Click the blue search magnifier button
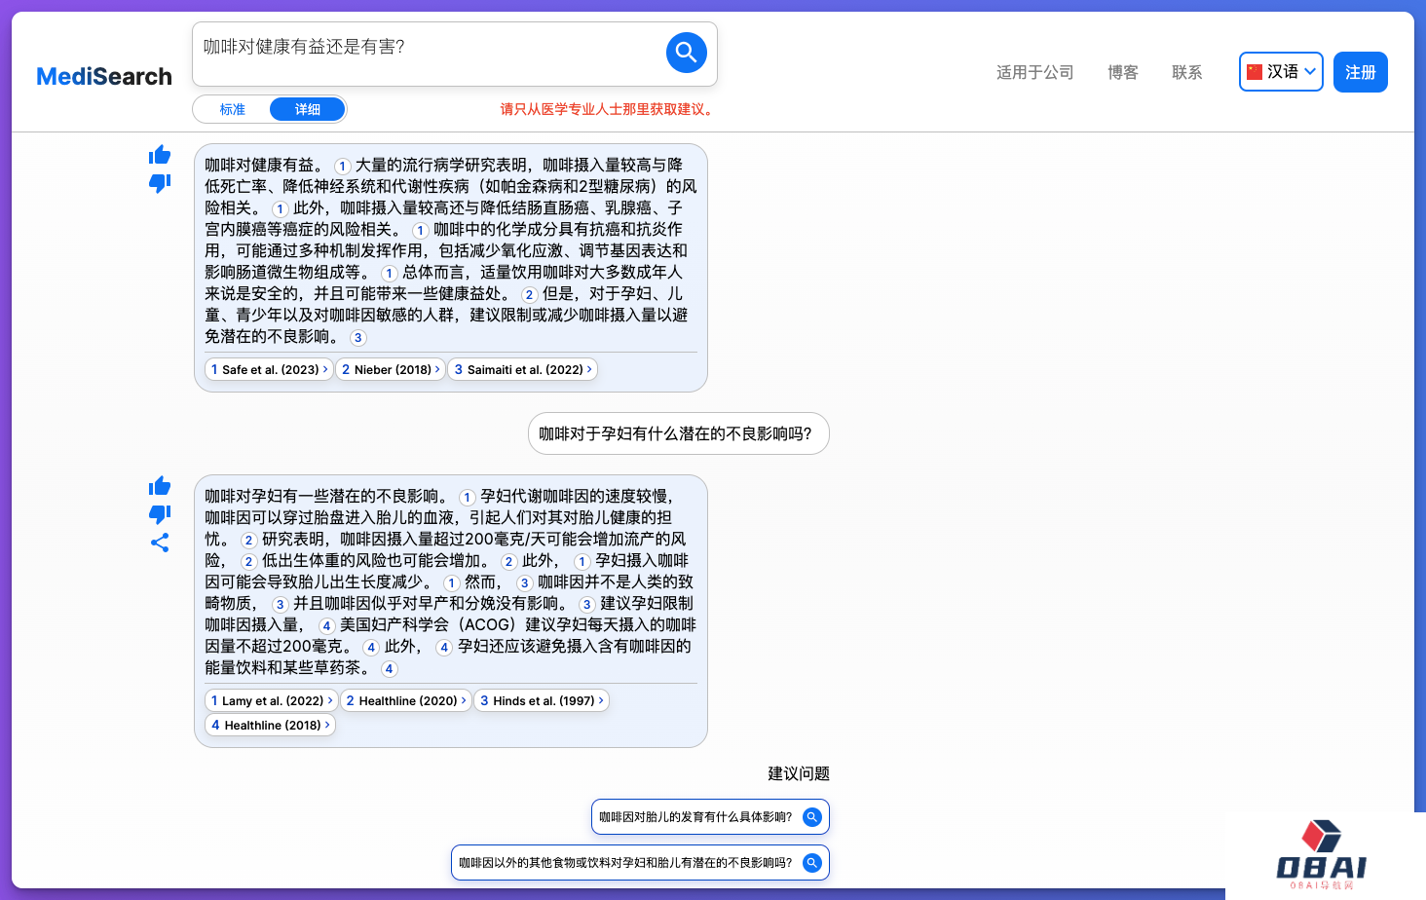The image size is (1426, 900). (x=686, y=53)
